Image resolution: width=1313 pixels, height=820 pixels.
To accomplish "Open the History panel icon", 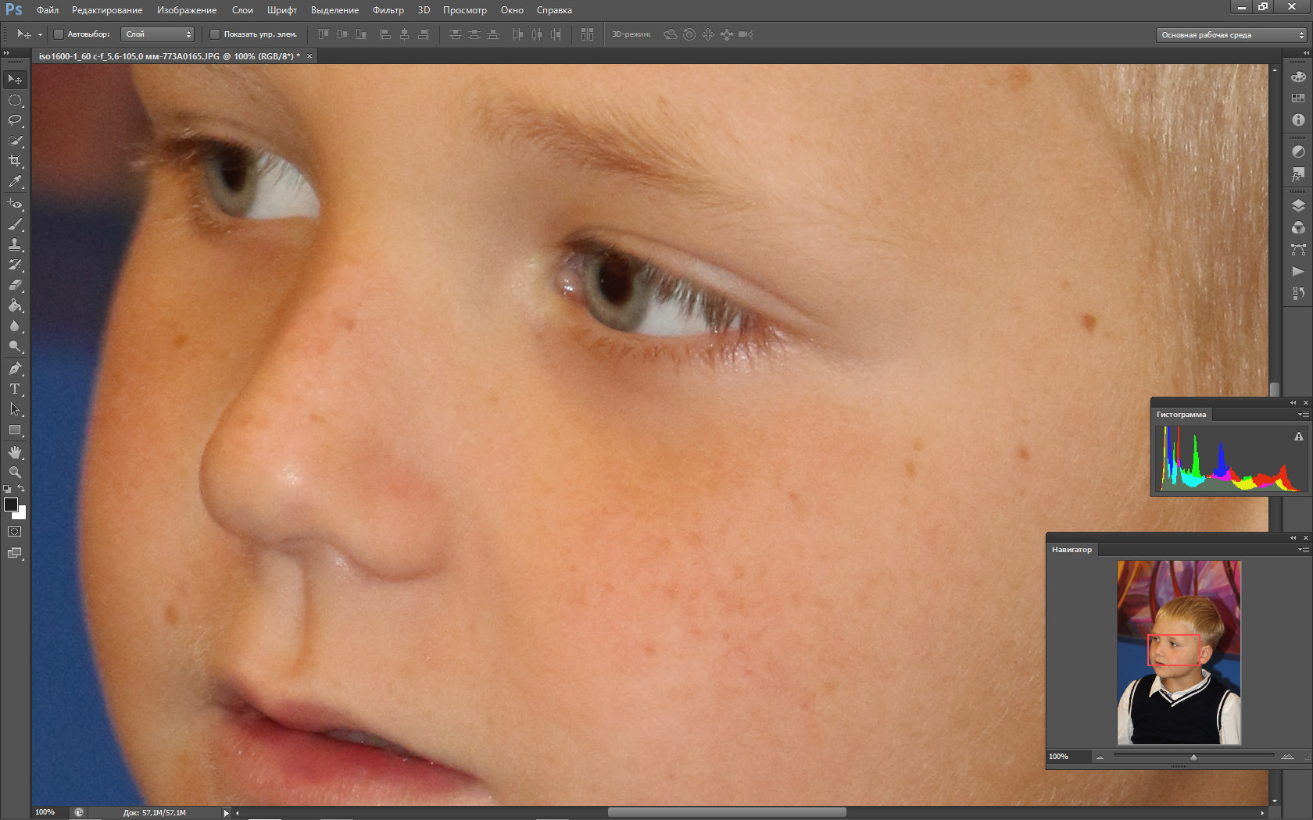I will click(1298, 293).
